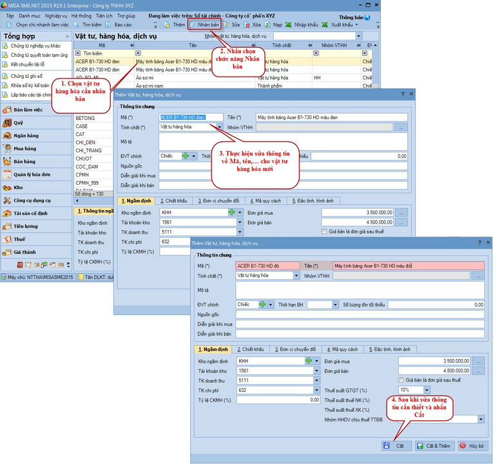Click the Mã field ACER B1-730 HD đỏ
Image resolution: width=493 pixels, height=464 pixels.
tap(267, 266)
